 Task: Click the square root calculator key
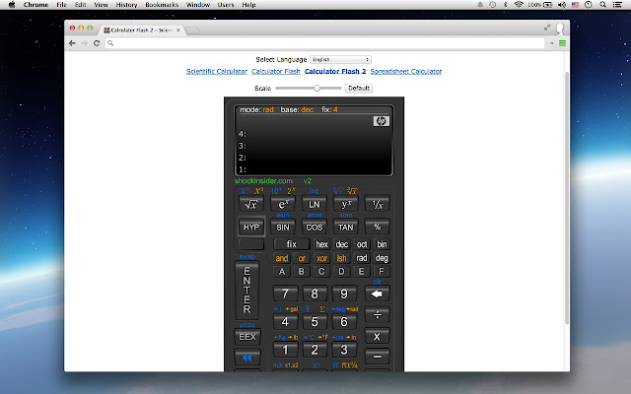pos(250,204)
